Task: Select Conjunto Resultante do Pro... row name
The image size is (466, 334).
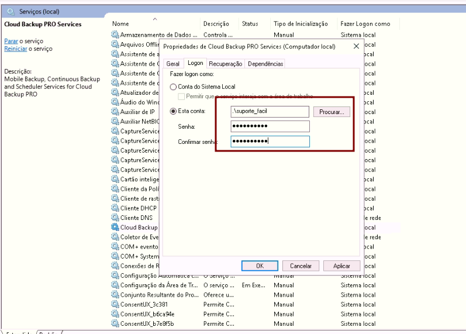Action: click(x=159, y=294)
